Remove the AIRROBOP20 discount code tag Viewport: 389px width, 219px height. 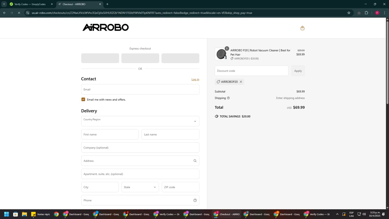[241, 82]
